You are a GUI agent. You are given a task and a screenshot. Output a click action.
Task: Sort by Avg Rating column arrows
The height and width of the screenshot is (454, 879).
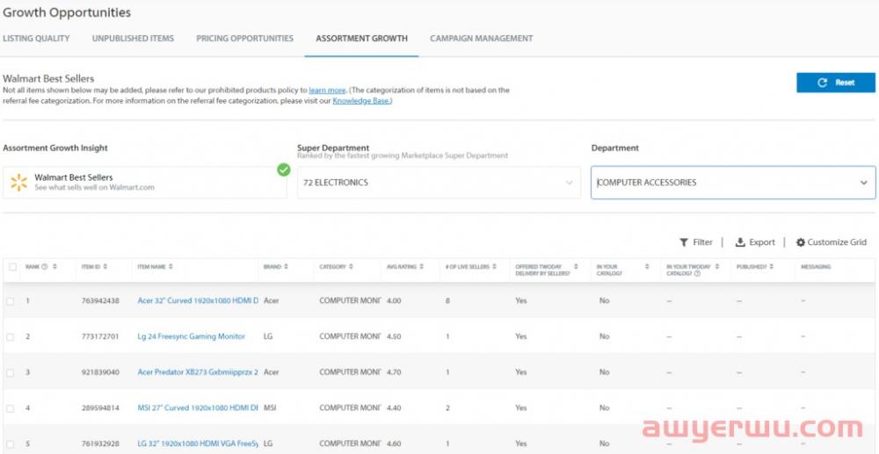(x=422, y=267)
